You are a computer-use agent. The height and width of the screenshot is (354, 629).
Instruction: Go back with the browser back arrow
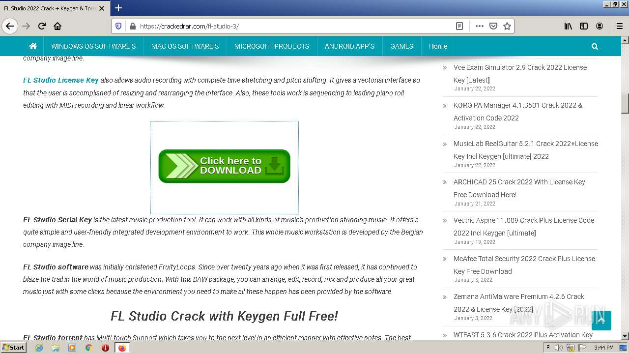[10, 26]
